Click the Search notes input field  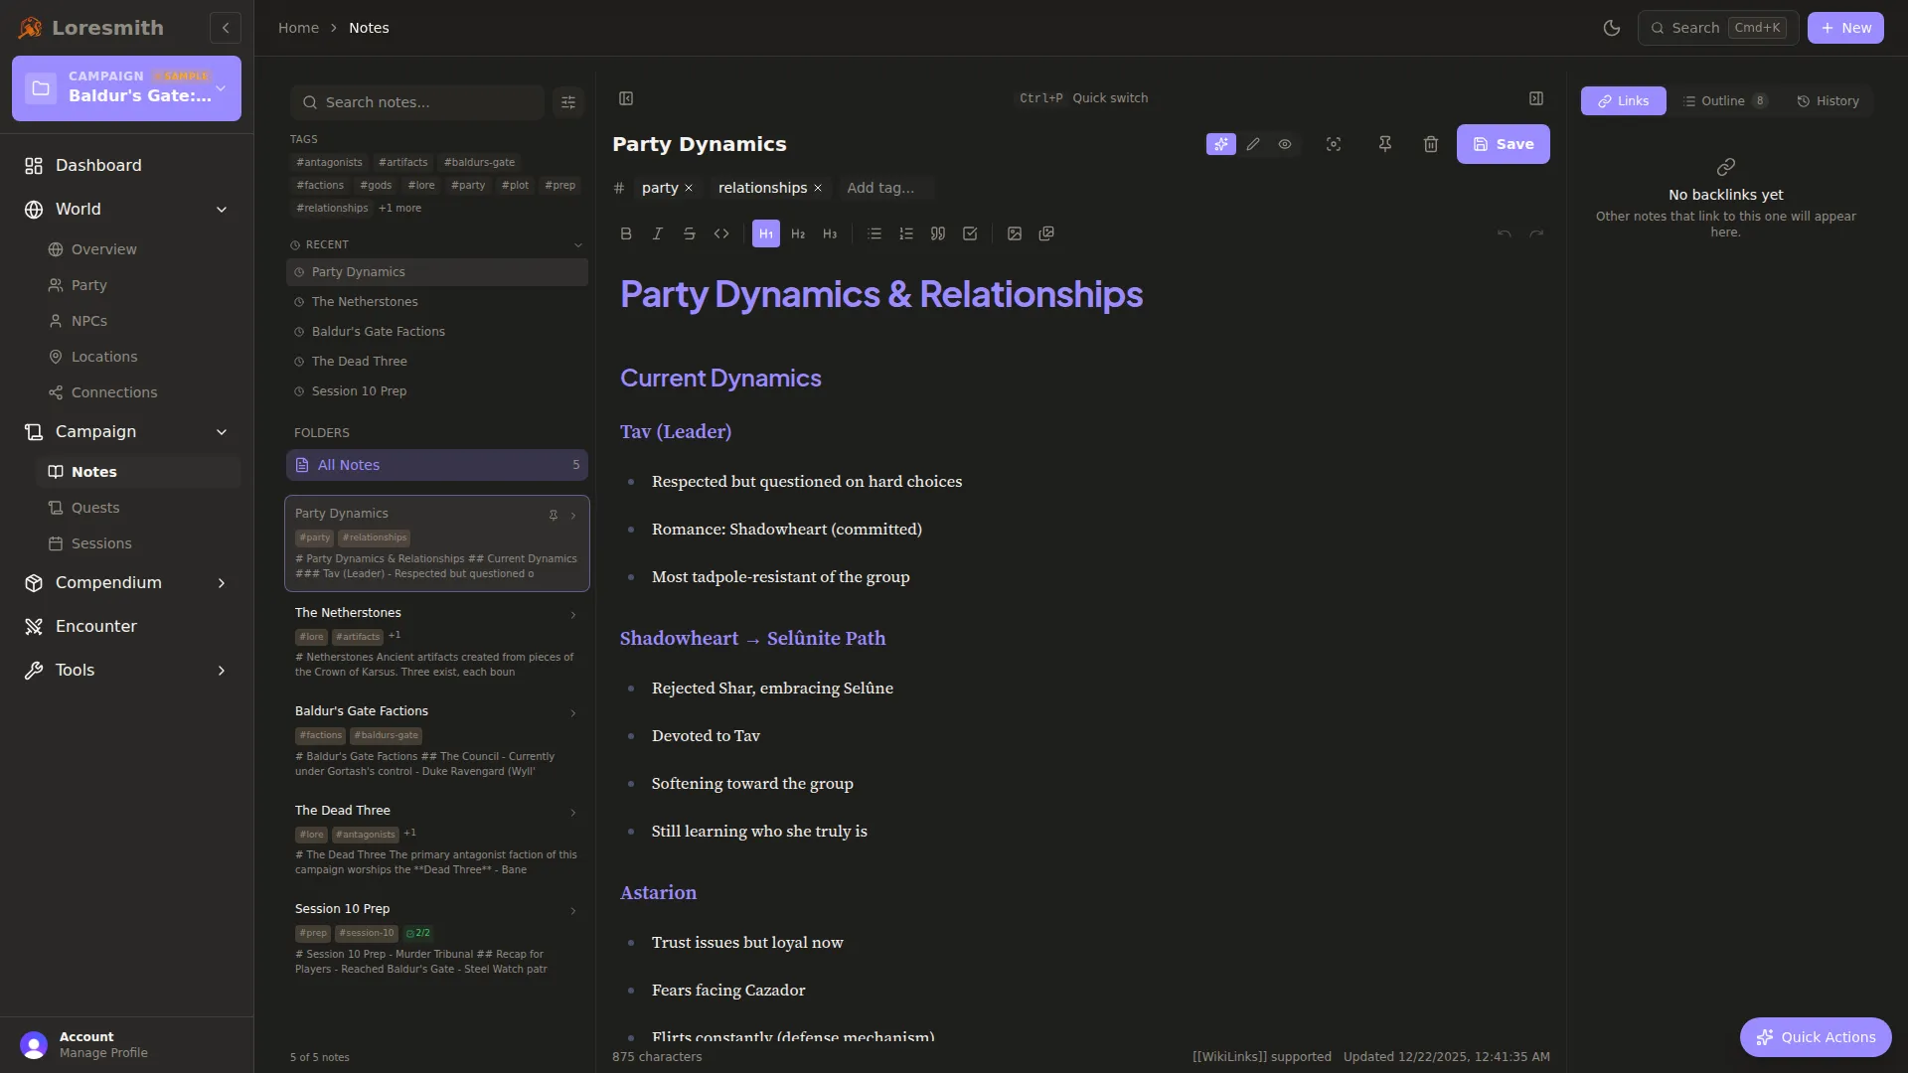(427, 102)
